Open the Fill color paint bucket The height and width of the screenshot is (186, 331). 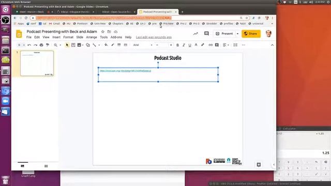coord(106,45)
